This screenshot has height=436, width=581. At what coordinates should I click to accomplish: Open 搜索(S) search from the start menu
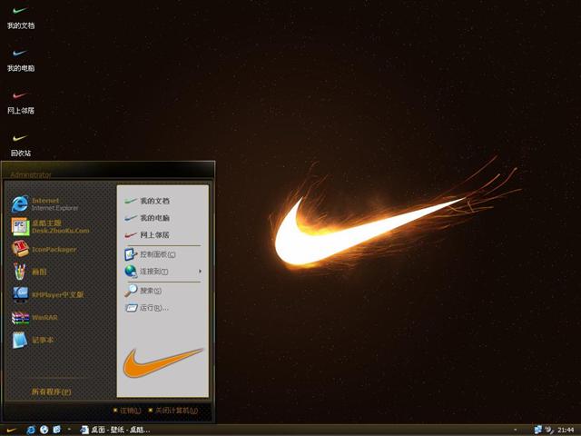coord(143,291)
